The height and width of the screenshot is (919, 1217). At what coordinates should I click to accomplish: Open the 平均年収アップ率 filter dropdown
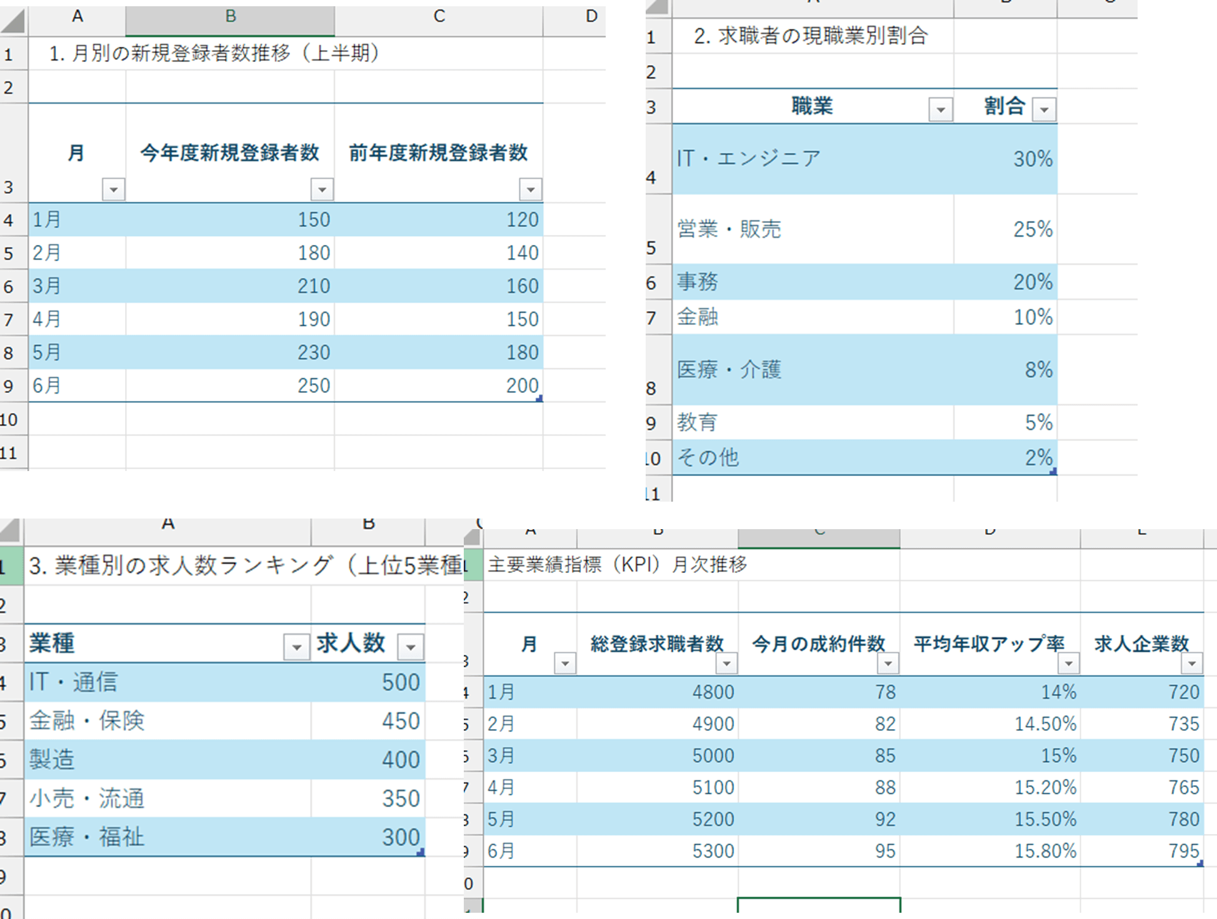pos(1068,663)
